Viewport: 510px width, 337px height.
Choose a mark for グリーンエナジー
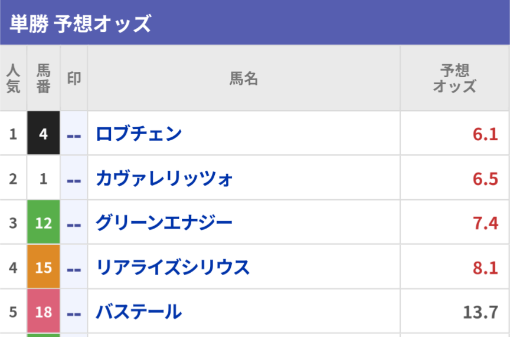tap(74, 223)
